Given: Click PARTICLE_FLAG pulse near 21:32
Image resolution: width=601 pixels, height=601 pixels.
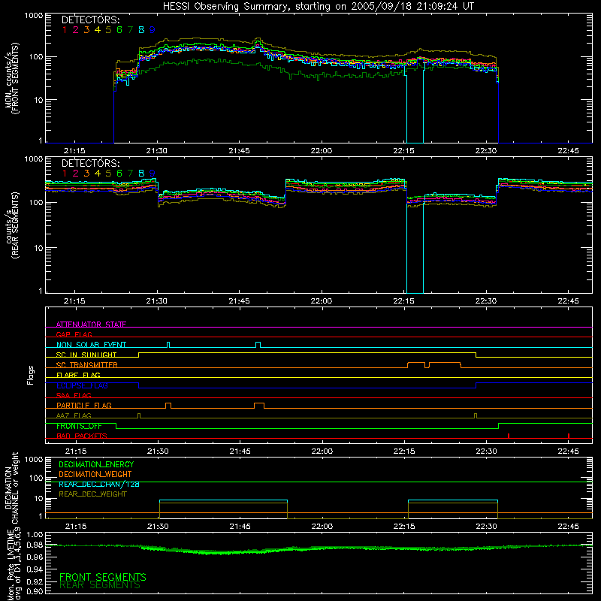Looking at the screenshot, I should [x=168, y=406].
